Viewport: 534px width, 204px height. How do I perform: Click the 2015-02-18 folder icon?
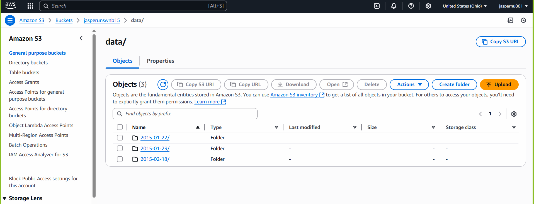point(135,159)
